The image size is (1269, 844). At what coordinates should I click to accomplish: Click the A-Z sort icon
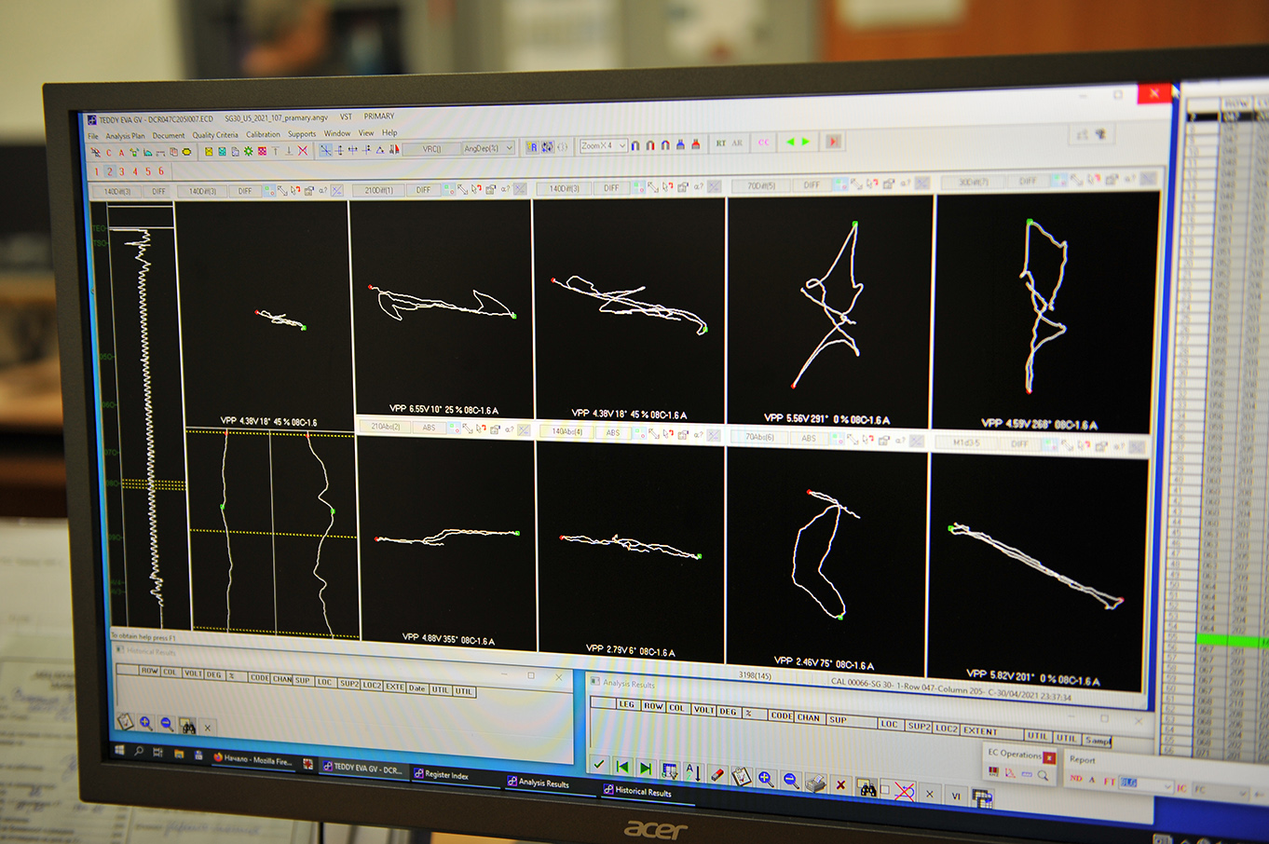click(x=693, y=773)
